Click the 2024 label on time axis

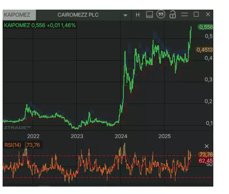121,136
